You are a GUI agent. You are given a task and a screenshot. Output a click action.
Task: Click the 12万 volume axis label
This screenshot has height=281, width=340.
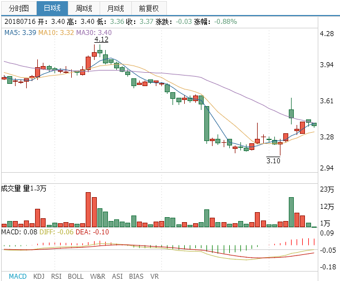[327, 207]
